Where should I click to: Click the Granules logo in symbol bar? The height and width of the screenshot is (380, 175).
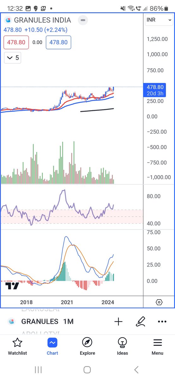click(x=12, y=322)
